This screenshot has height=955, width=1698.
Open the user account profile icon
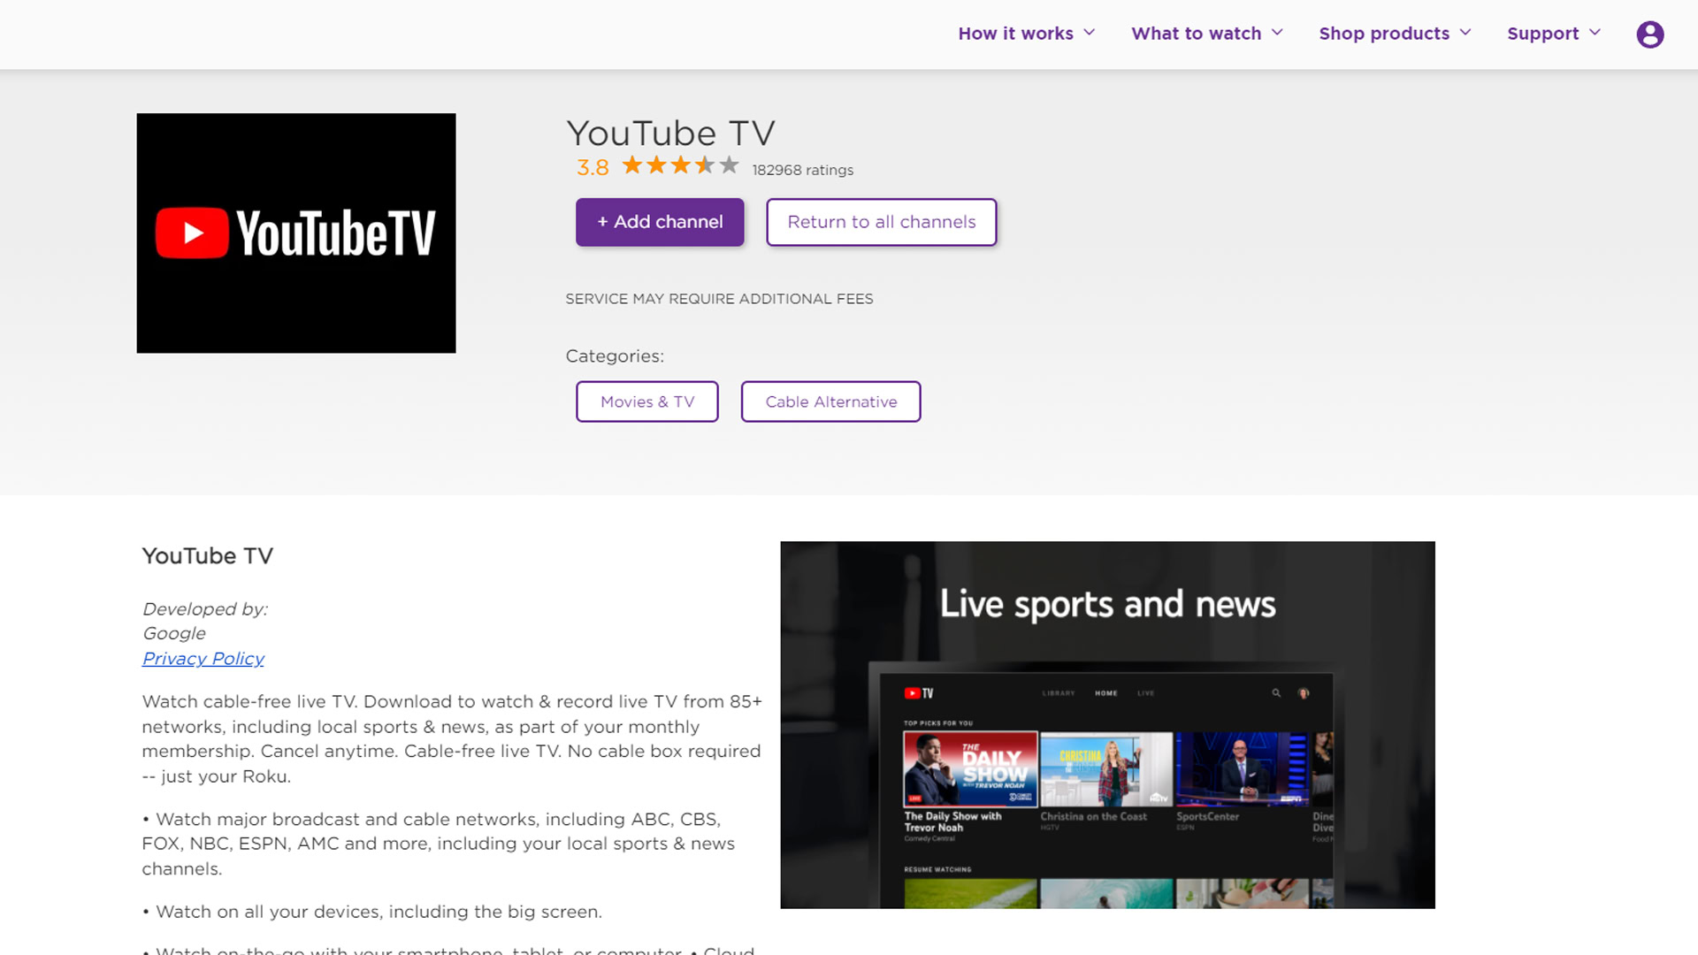(1649, 34)
